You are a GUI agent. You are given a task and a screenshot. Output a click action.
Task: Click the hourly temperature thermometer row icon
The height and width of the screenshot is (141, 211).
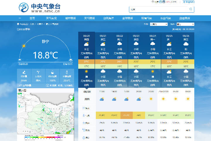coord(84,115)
